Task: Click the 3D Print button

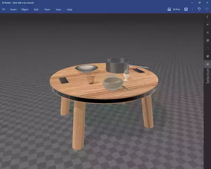Action: (174, 9)
